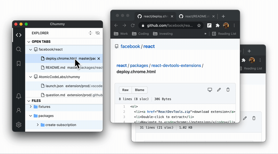Viewport: 278px width, 154px height.
Task: Open settings gear in Chummy sidebar
Action: (x=19, y=125)
